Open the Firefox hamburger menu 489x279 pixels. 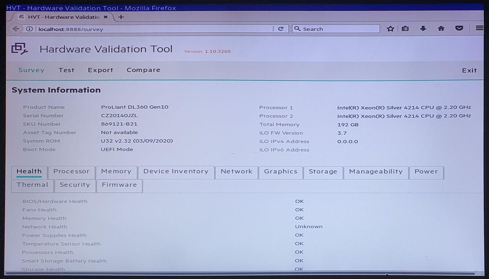click(x=479, y=28)
